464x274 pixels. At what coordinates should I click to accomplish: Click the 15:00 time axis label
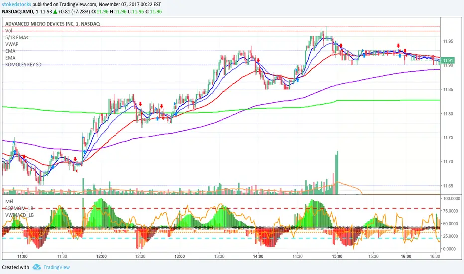pyautogui.click(x=337, y=256)
